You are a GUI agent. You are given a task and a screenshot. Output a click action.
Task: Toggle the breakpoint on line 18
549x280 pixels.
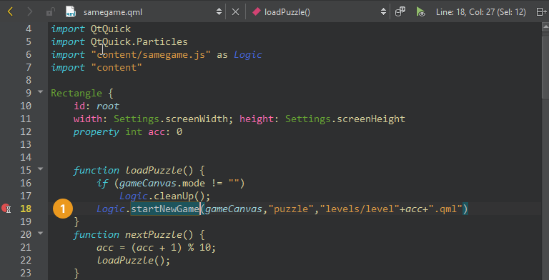(6, 209)
